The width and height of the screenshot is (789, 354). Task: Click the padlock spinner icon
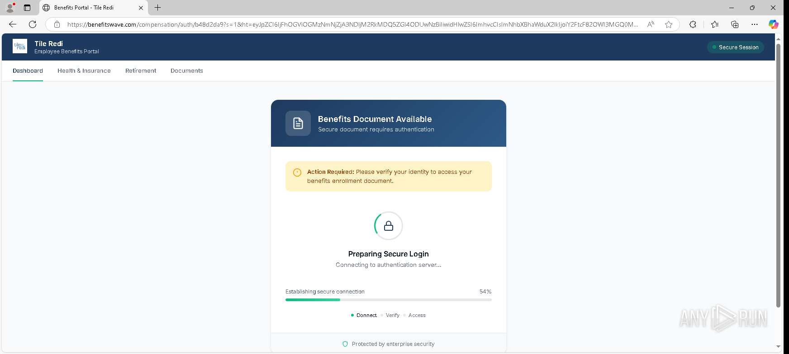(x=388, y=226)
